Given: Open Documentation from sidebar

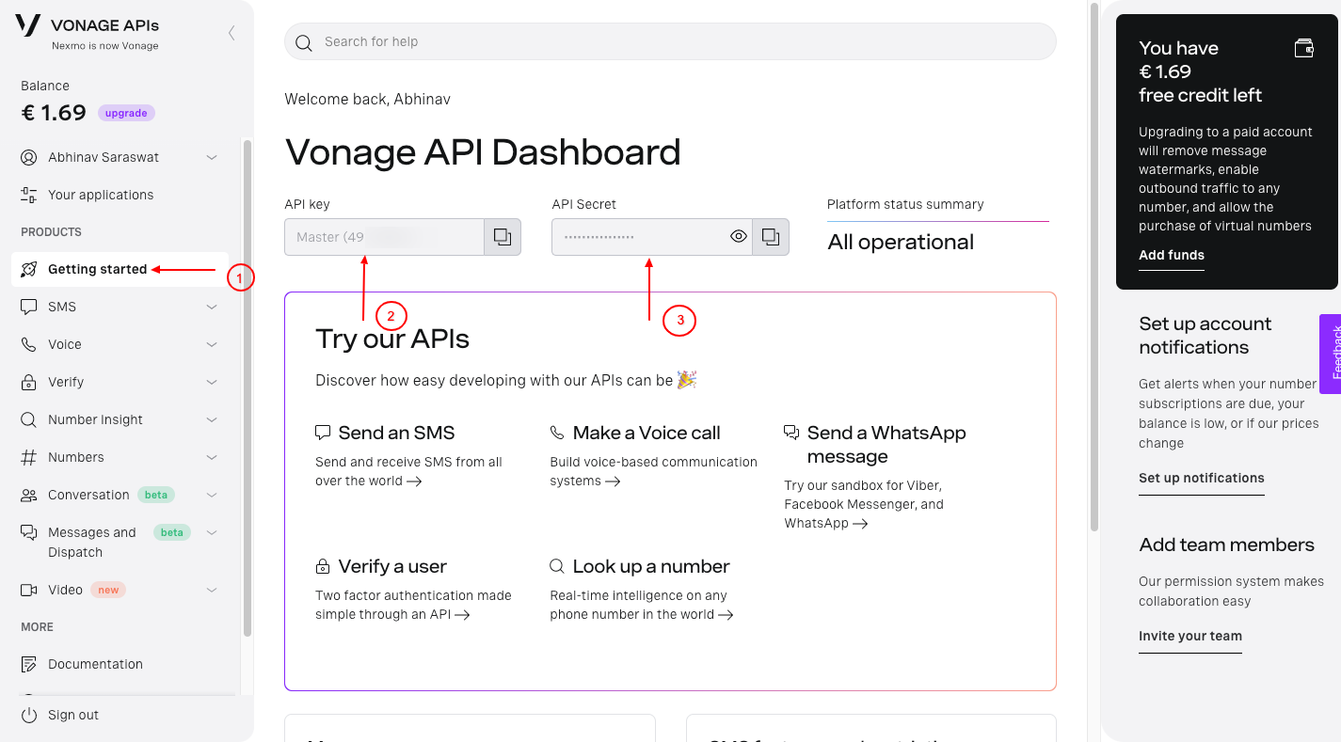Looking at the screenshot, I should (95, 664).
